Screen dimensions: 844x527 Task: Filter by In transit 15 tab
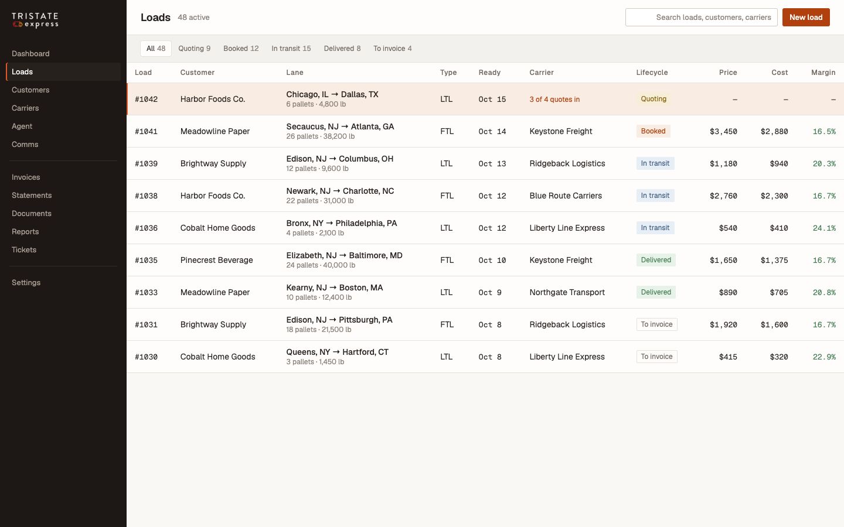pyautogui.click(x=291, y=49)
